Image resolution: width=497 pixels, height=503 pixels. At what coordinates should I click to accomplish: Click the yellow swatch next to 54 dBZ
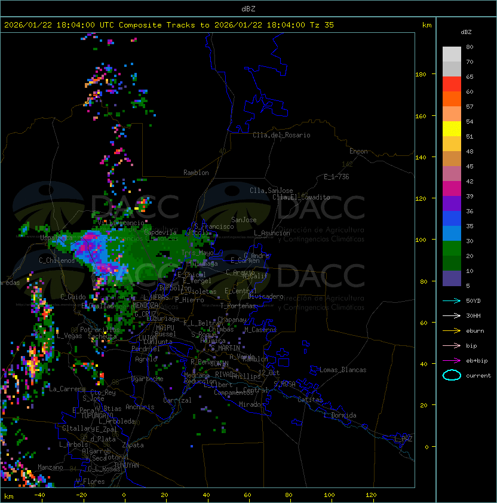[452, 128]
